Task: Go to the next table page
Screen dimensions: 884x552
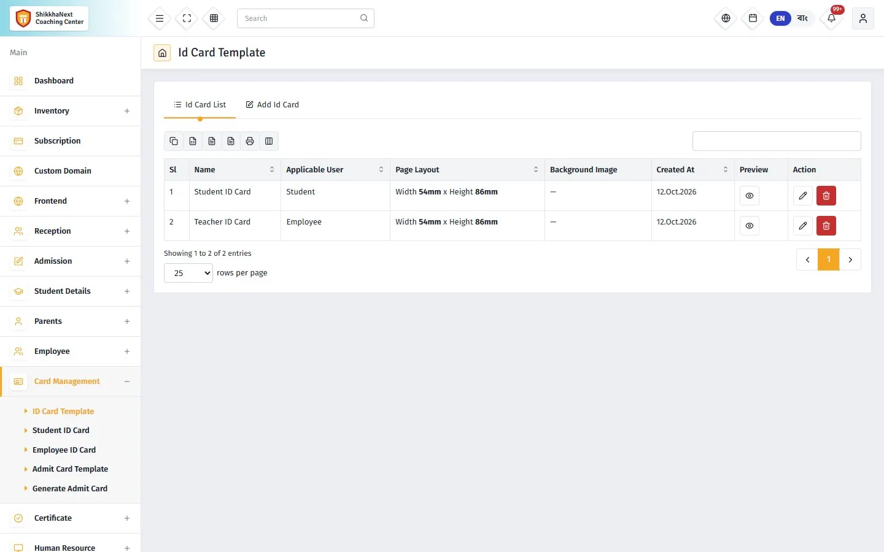Action: tap(850, 259)
